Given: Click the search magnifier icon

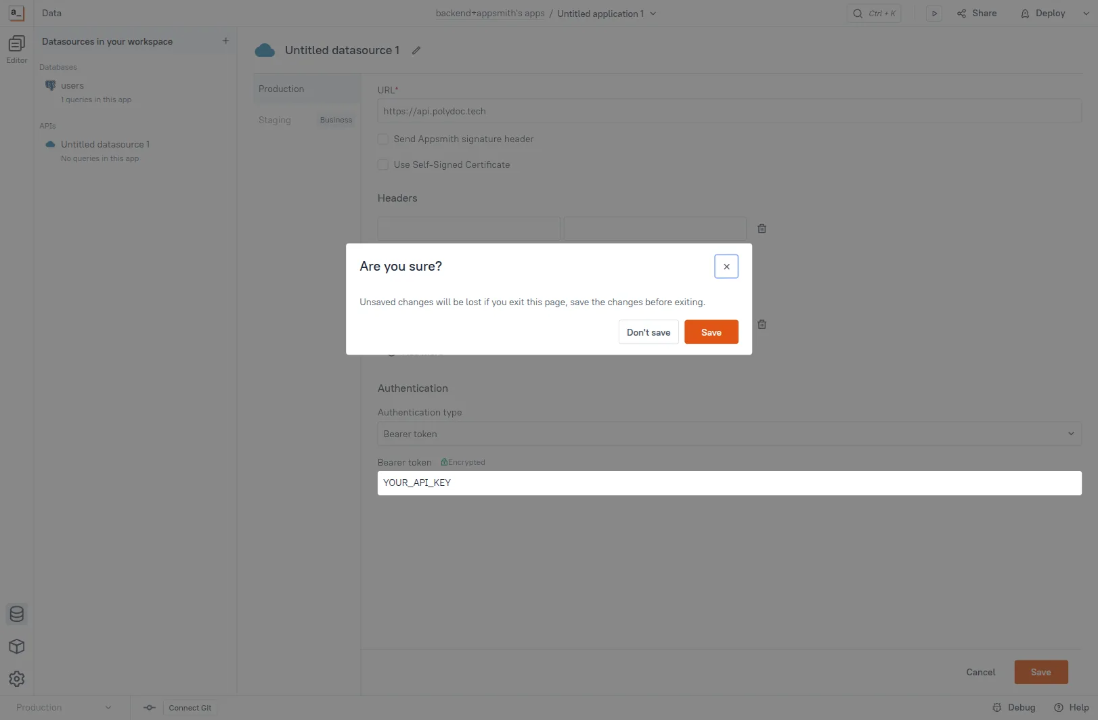Looking at the screenshot, I should point(858,14).
